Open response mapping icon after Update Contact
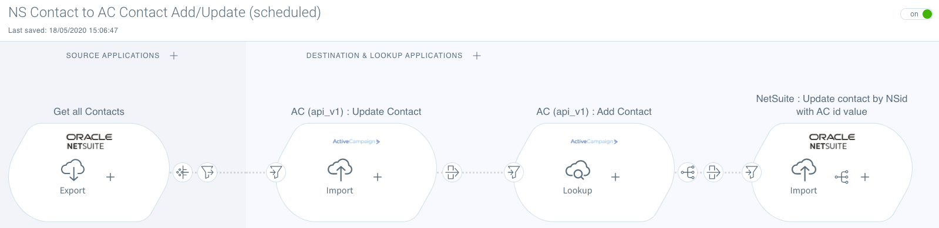Viewport: 939px width, 228px height. coord(452,172)
